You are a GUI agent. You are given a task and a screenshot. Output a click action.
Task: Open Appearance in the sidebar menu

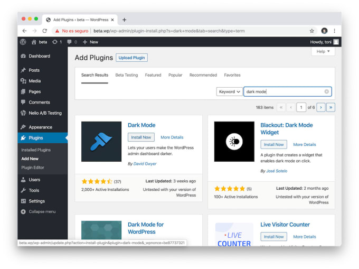tap(40, 127)
